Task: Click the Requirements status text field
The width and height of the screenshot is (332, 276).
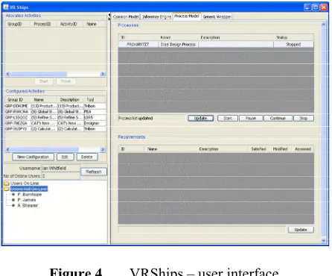Action: coord(202,230)
